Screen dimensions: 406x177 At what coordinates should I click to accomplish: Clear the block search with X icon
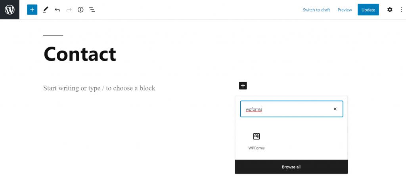click(x=335, y=109)
